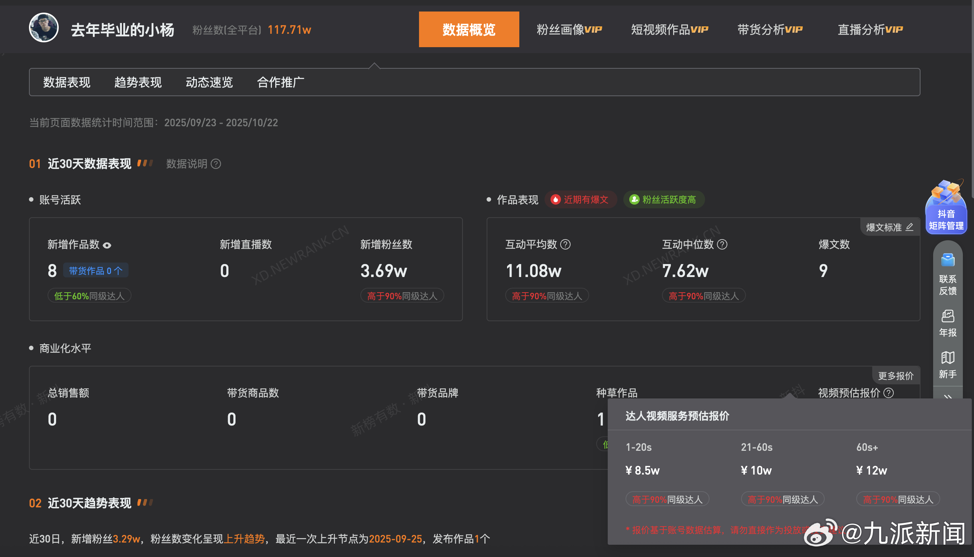Click the creator's profile avatar

pyautogui.click(x=44, y=27)
